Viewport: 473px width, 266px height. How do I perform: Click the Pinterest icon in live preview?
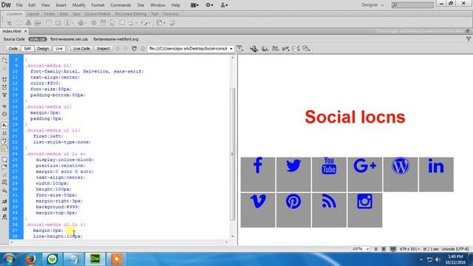click(x=293, y=201)
